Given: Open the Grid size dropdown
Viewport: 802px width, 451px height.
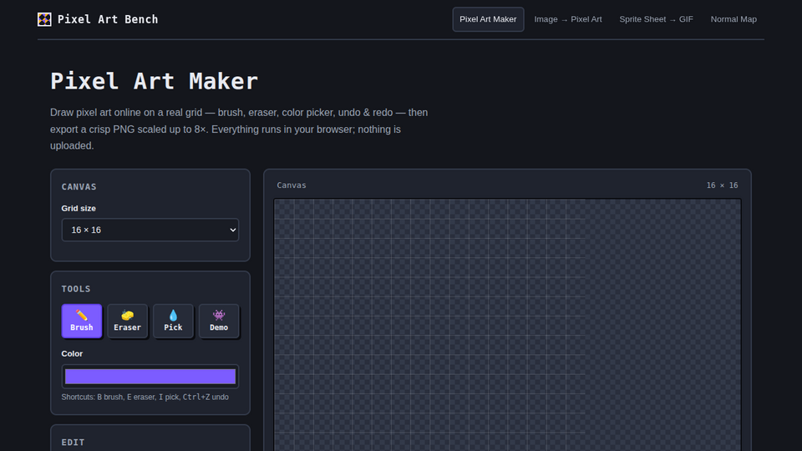Looking at the screenshot, I should (x=150, y=231).
